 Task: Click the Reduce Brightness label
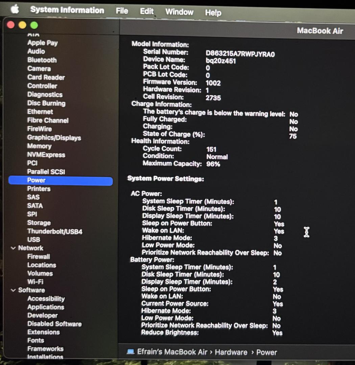click(x=170, y=333)
